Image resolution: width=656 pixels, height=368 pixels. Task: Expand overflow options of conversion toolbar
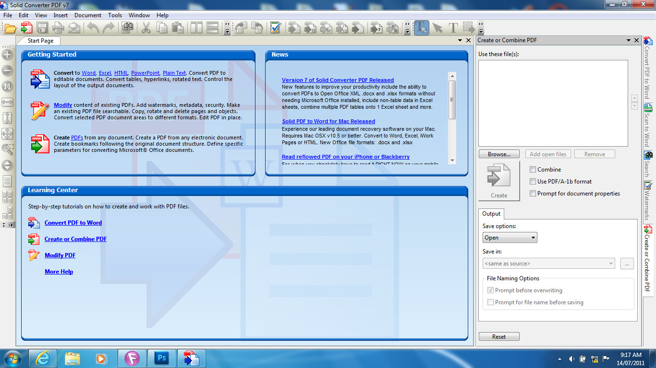tap(407, 28)
